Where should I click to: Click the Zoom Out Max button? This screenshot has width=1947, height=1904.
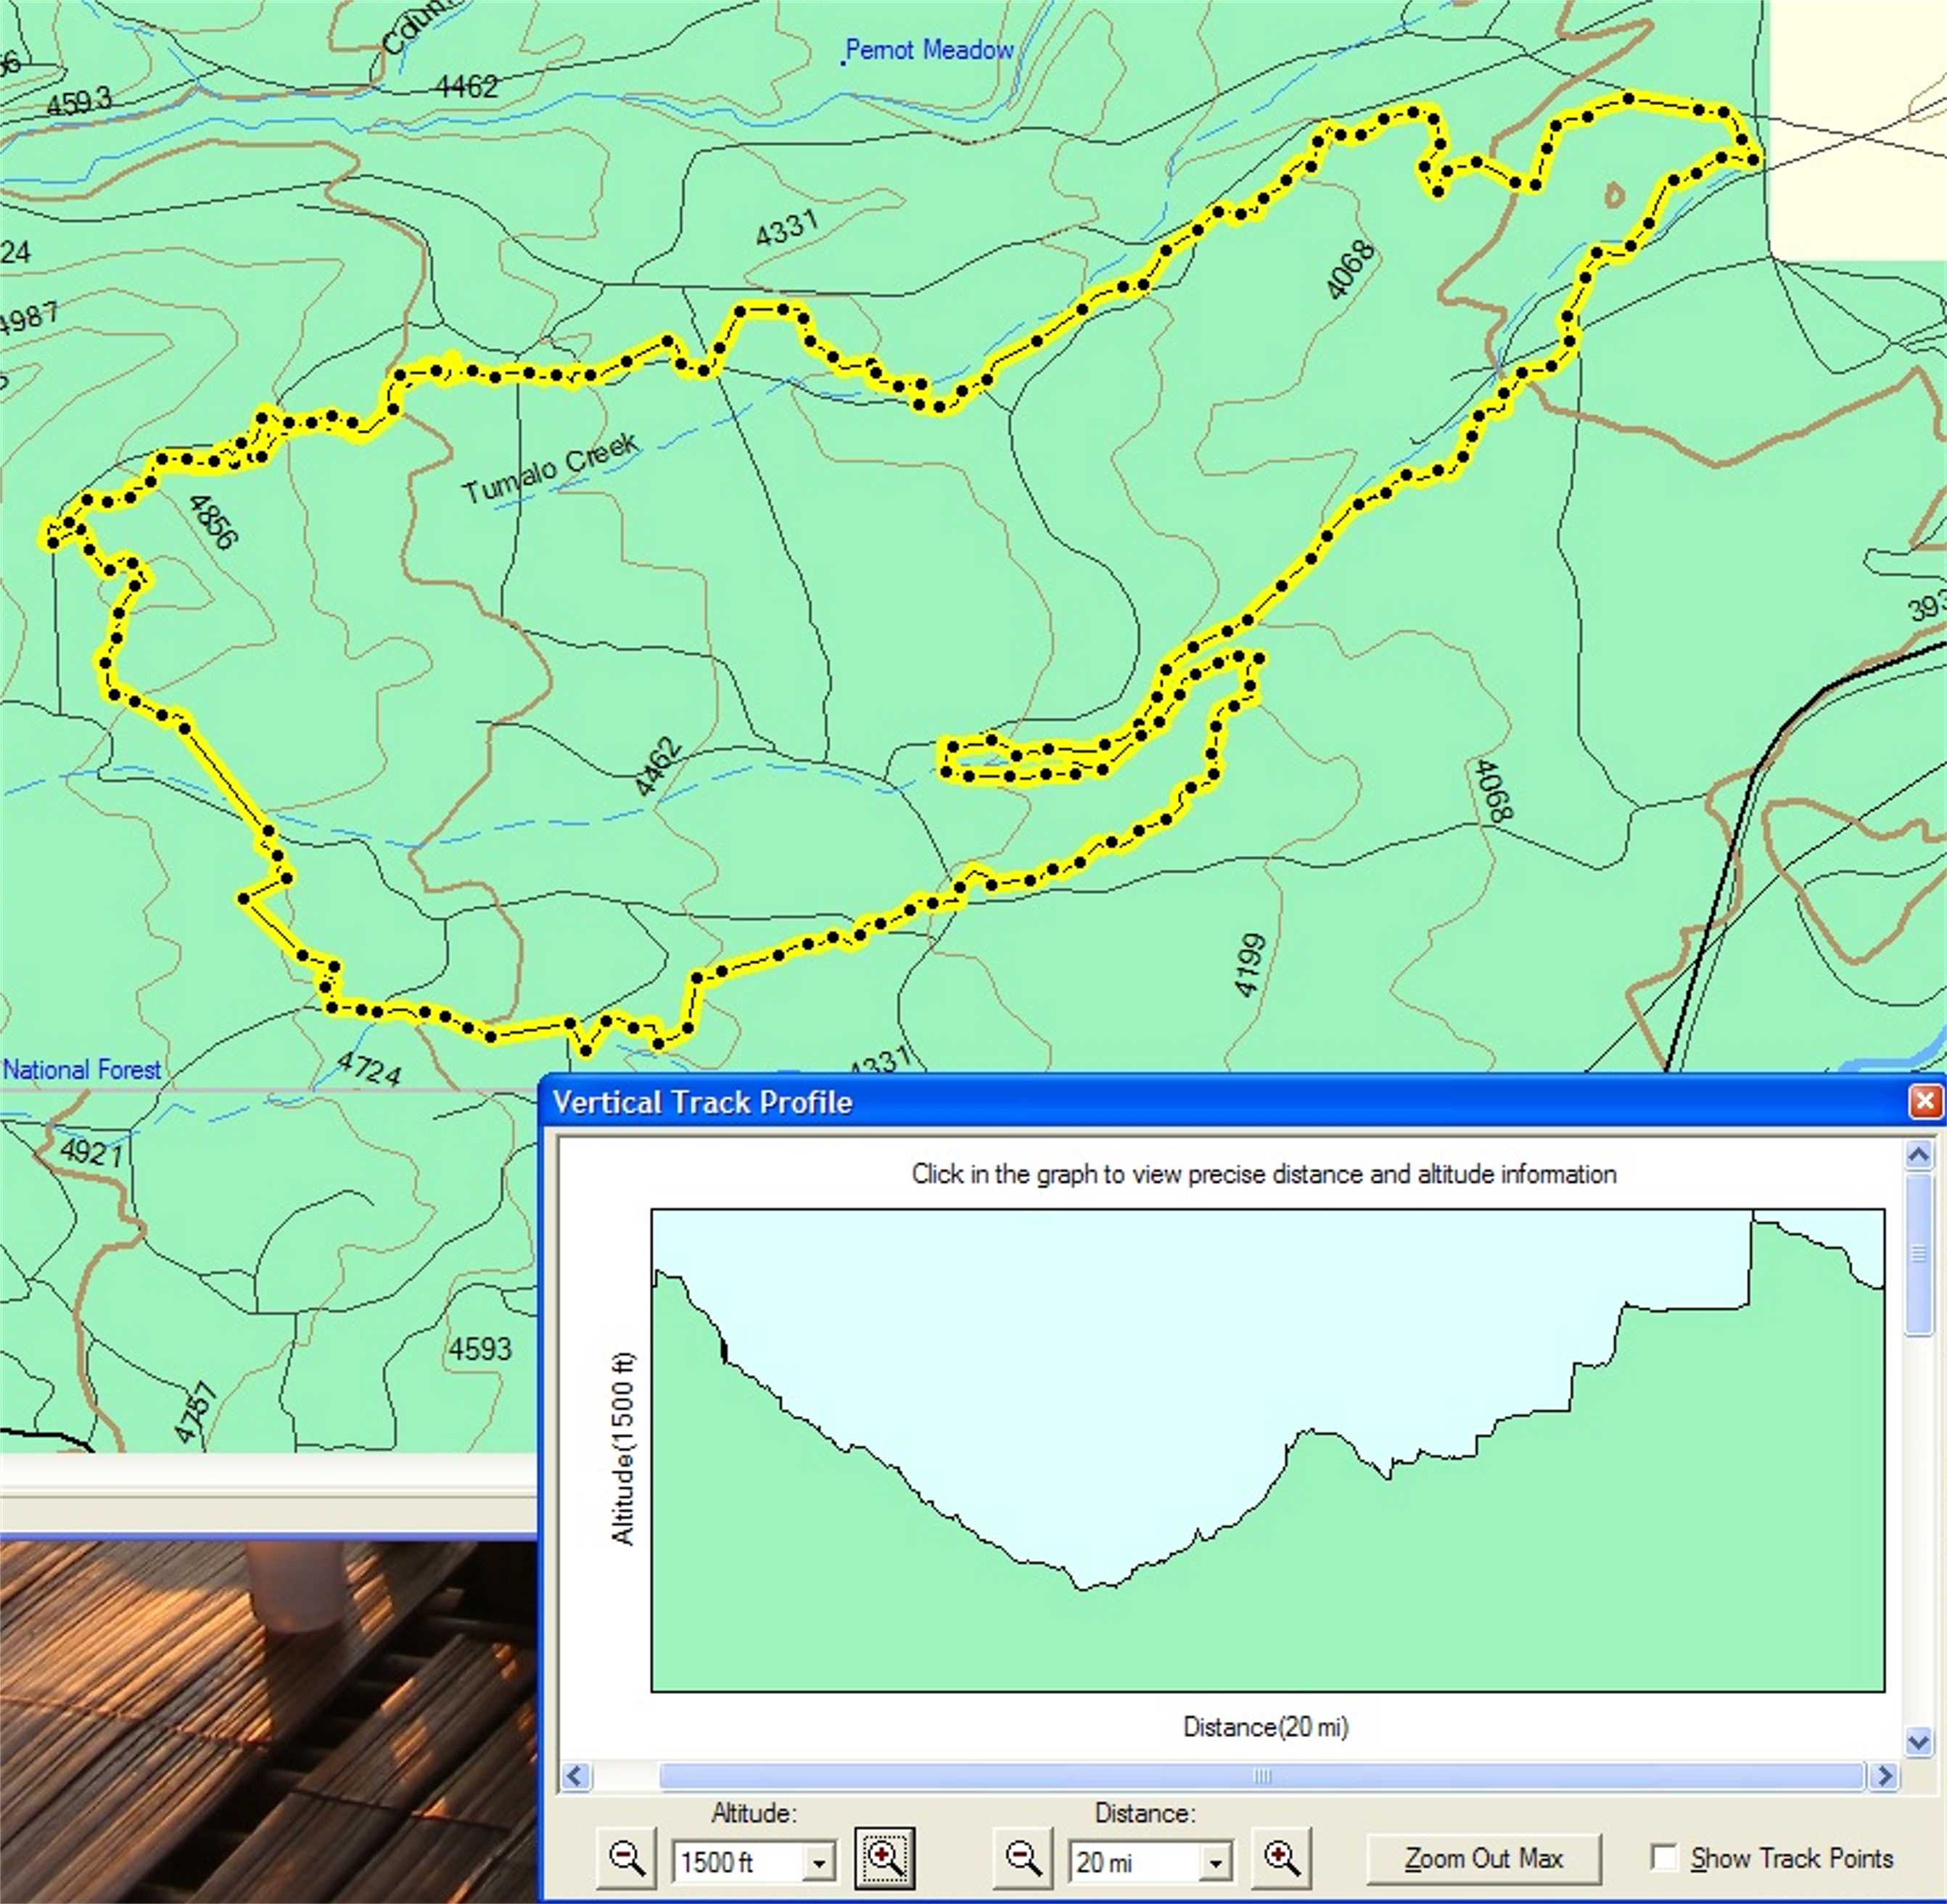pyautogui.click(x=1483, y=1858)
